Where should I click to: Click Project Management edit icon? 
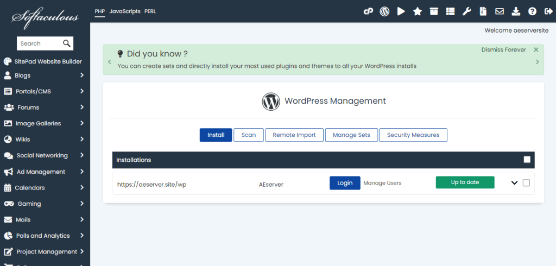coord(8,252)
